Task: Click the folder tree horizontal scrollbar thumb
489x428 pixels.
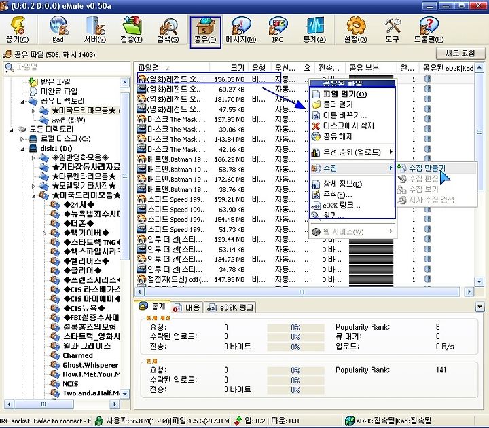Action: tap(43, 404)
